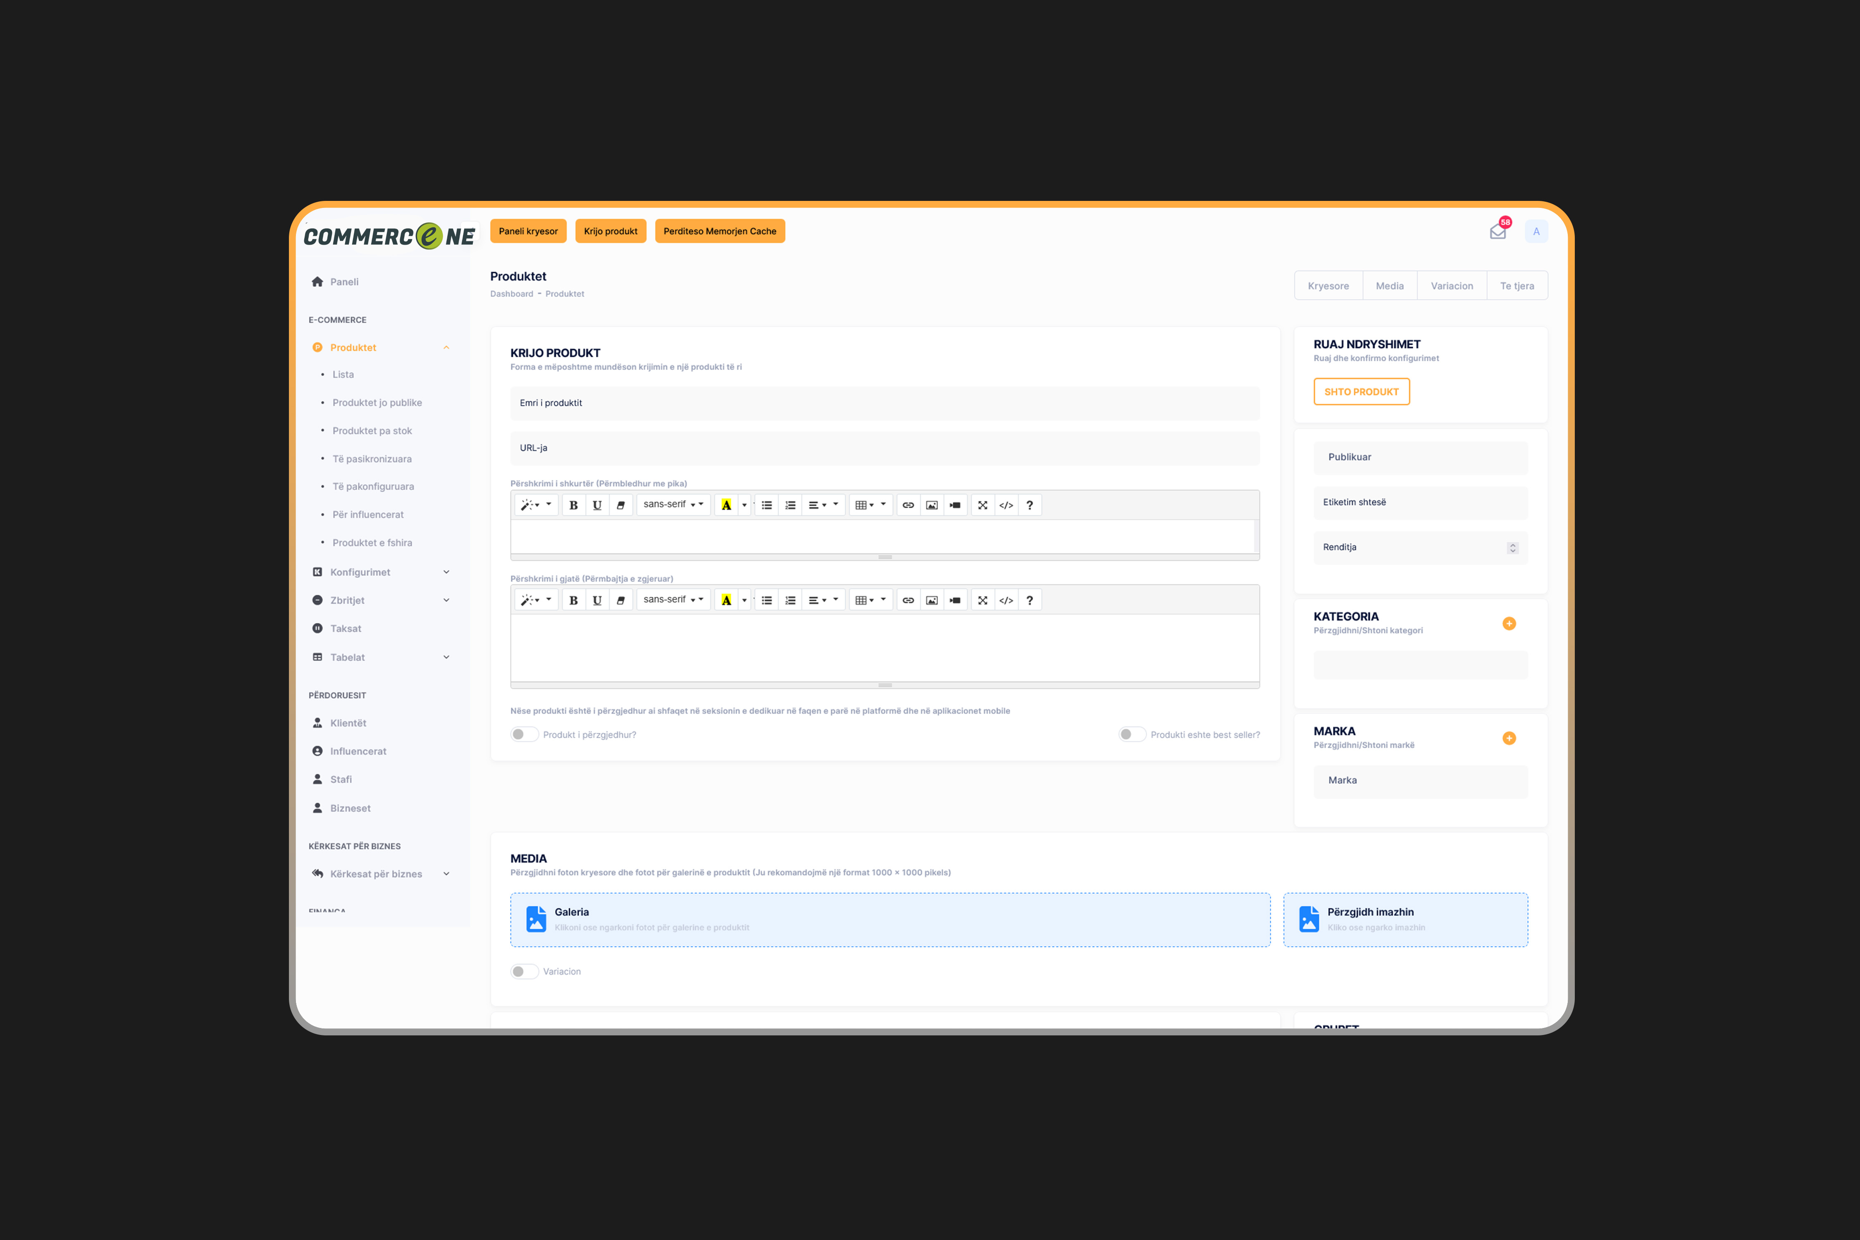Viewport: 1860px width, 1240px height.
Task: Turn on the 'Produkti eshte best seller?' switch
Action: [1131, 734]
